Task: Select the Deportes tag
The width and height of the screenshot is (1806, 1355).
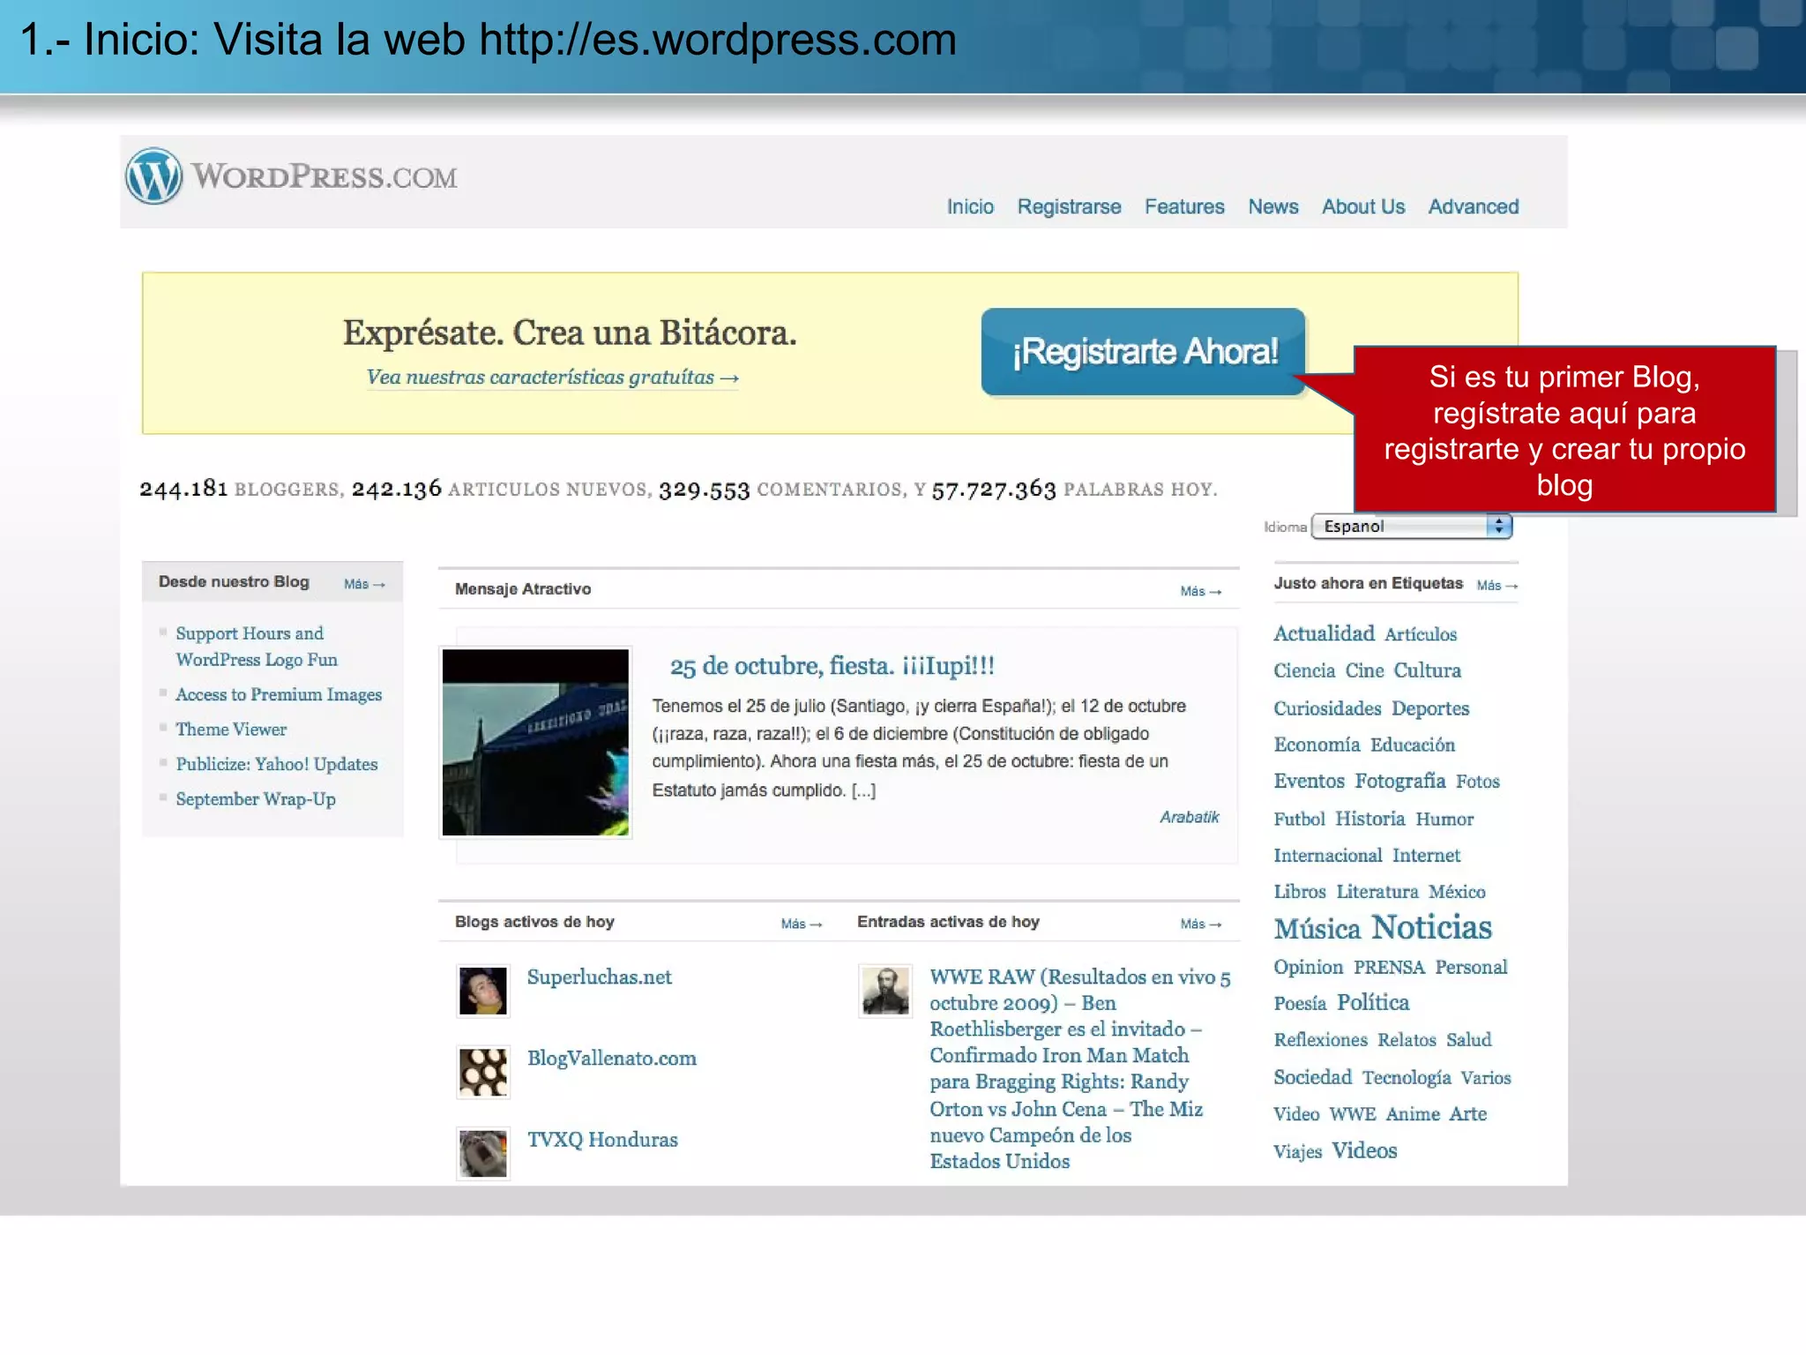Action: (x=1430, y=708)
